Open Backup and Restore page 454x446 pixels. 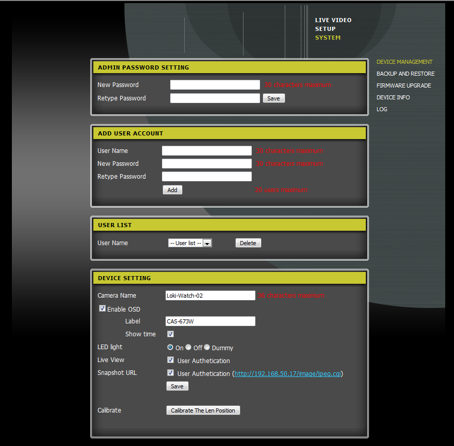[x=405, y=74]
